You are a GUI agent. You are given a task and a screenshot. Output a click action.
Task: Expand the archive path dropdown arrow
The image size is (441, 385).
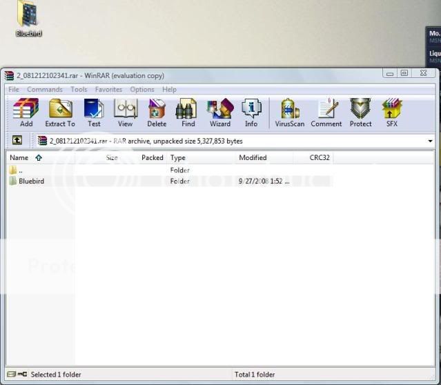click(x=431, y=141)
